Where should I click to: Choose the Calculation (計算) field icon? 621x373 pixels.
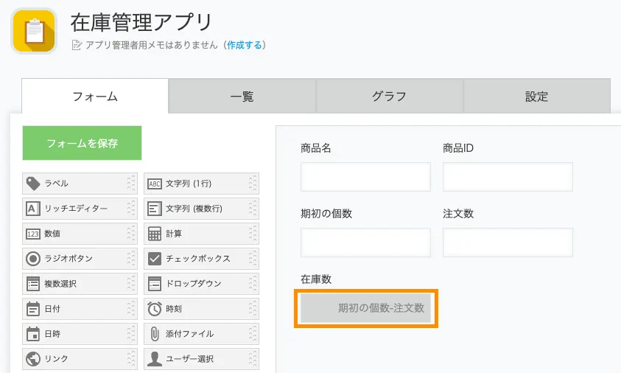pyautogui.click(x=155, y=234)
